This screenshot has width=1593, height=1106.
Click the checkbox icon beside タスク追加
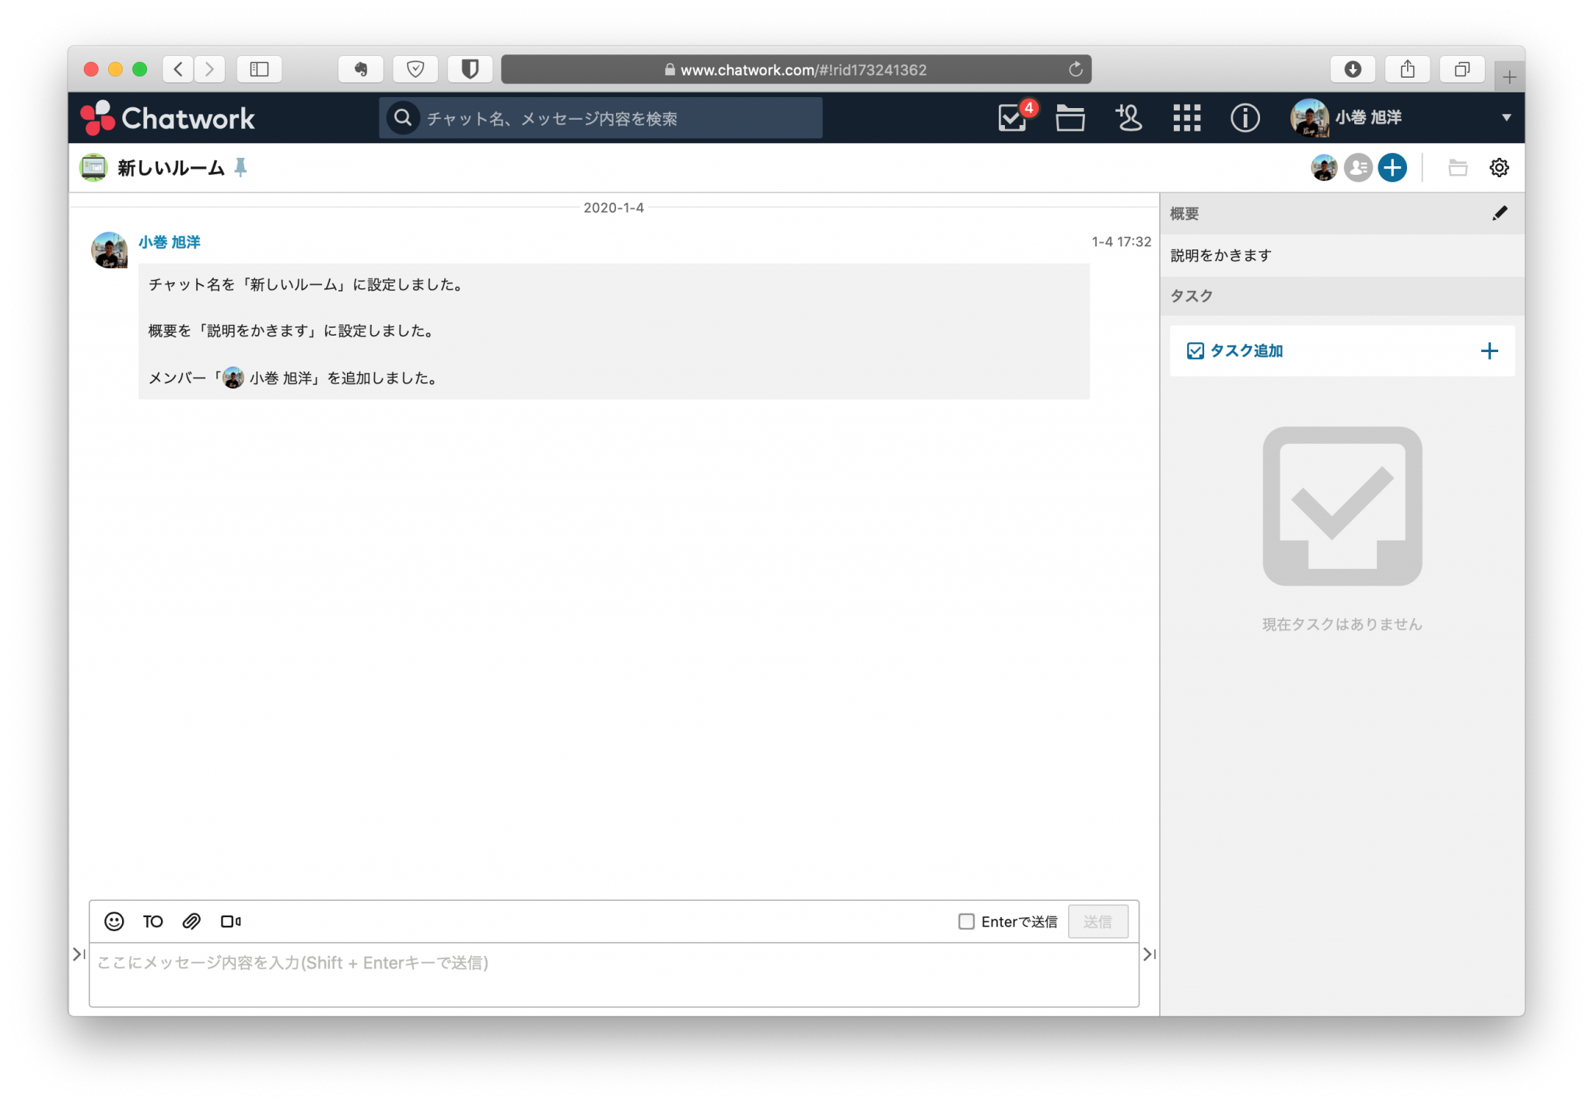point(1195,351)
